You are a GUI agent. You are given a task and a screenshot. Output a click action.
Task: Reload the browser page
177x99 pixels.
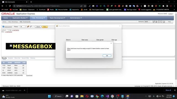(x=10, y=6)
